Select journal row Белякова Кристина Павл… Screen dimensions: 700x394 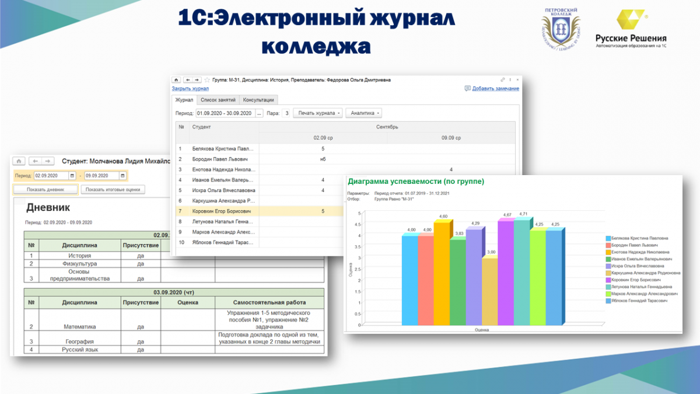point(345,149)
